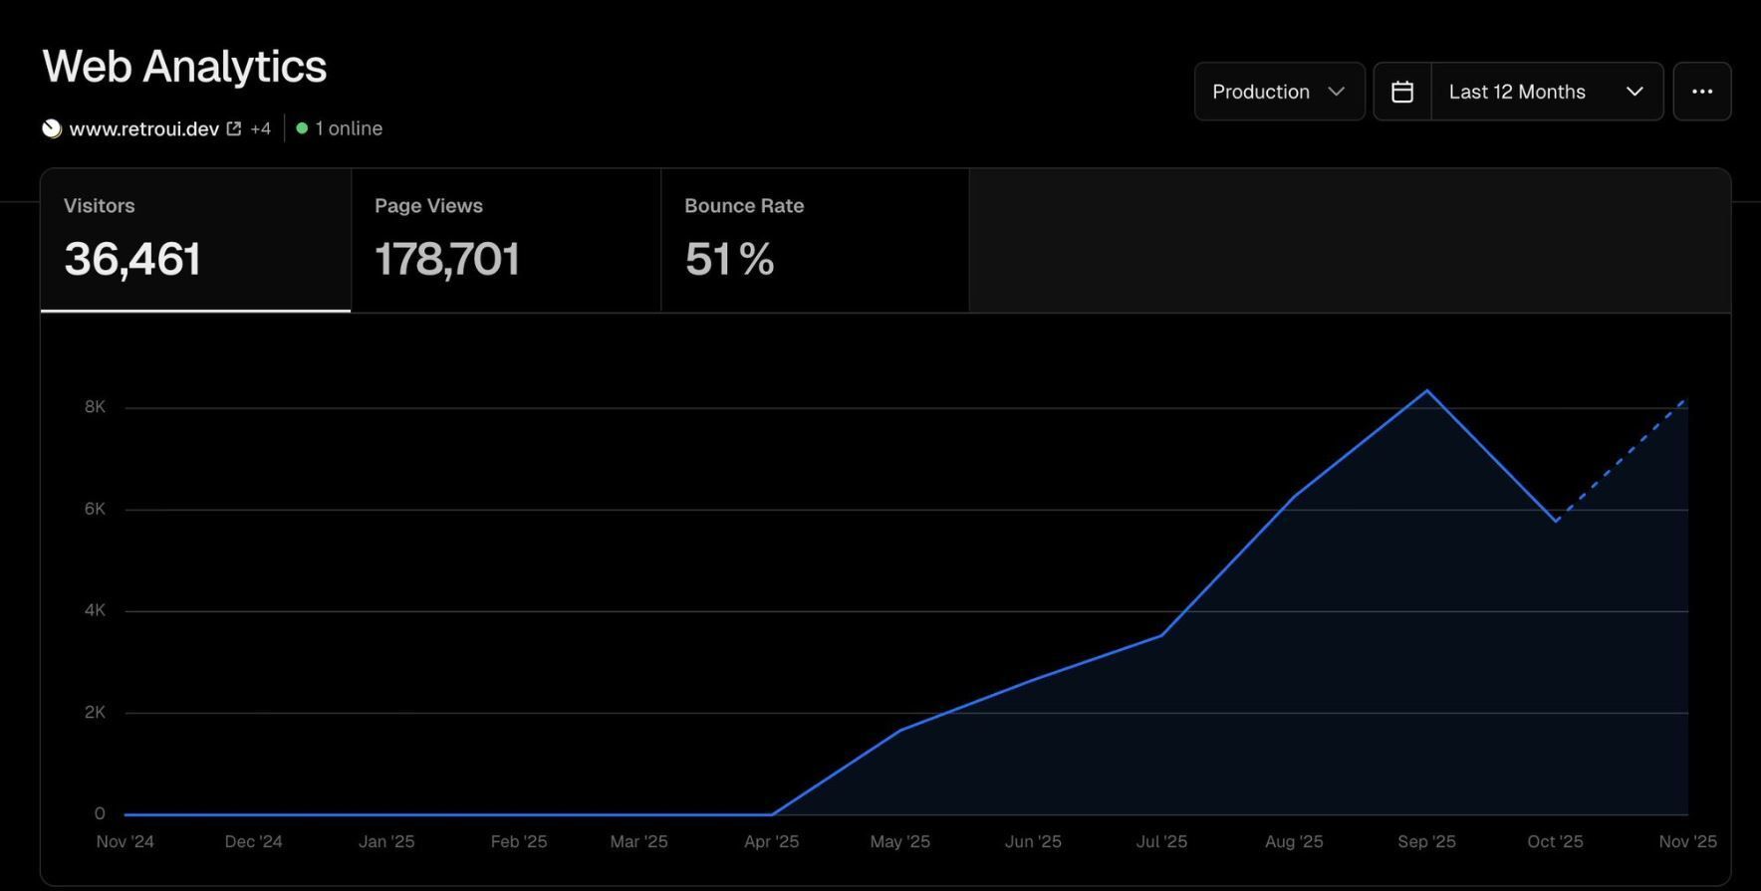Click the 1 online indicator text
The width and height of the screenshot is (1761, 891).
(x=349, y=128)
